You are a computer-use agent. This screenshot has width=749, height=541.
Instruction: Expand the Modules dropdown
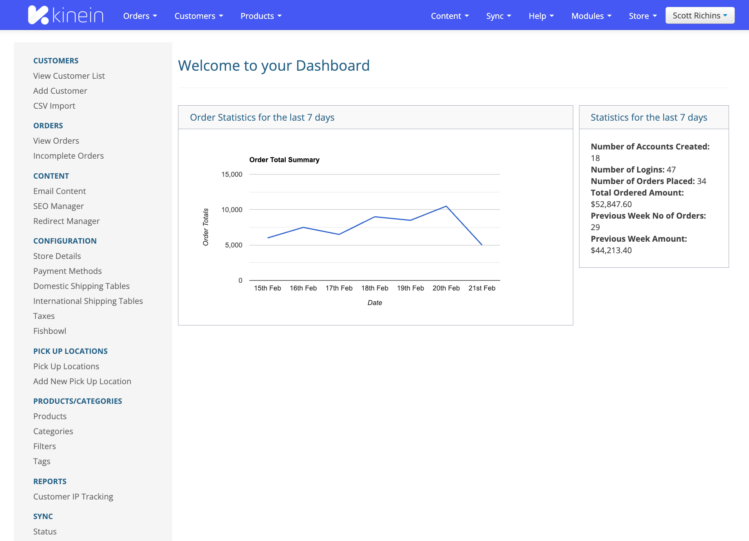pyautogui.click(x=591, y=16)
